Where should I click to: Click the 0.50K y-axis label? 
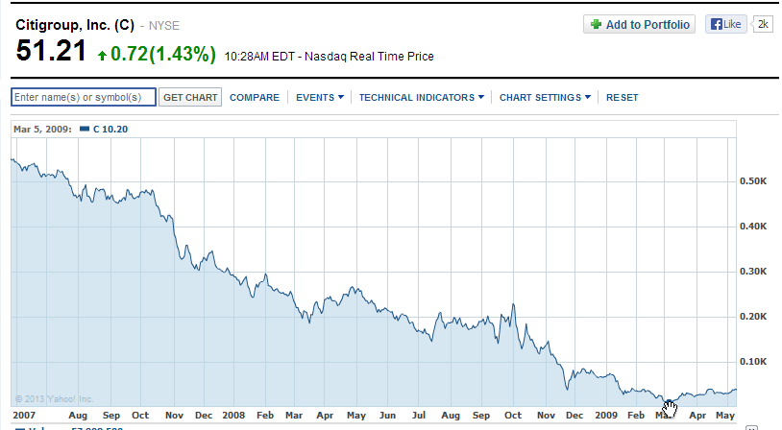click(753, 180)
